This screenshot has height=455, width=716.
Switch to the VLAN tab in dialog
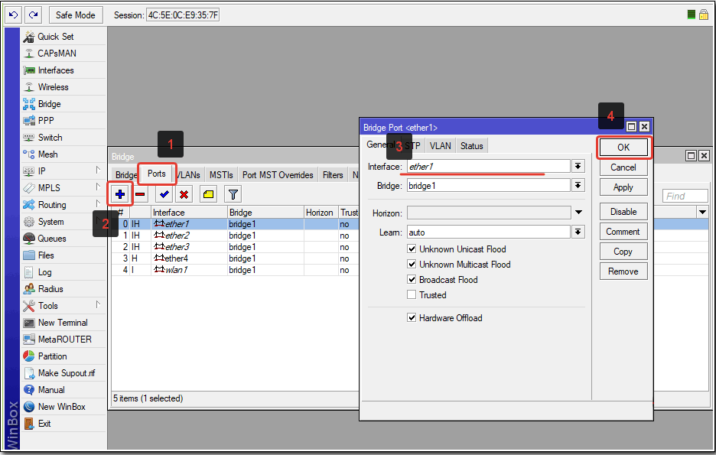[x=440, y=146]
